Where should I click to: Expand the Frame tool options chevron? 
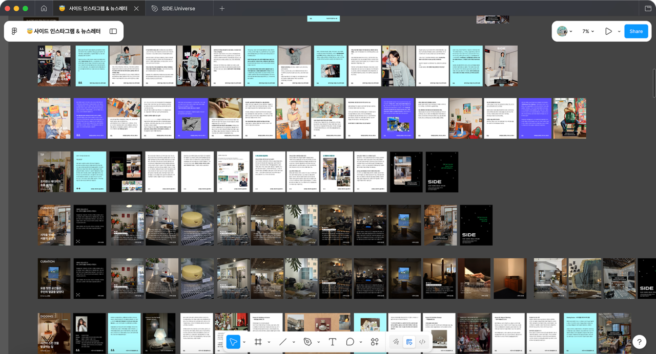(x=269, y=342)
